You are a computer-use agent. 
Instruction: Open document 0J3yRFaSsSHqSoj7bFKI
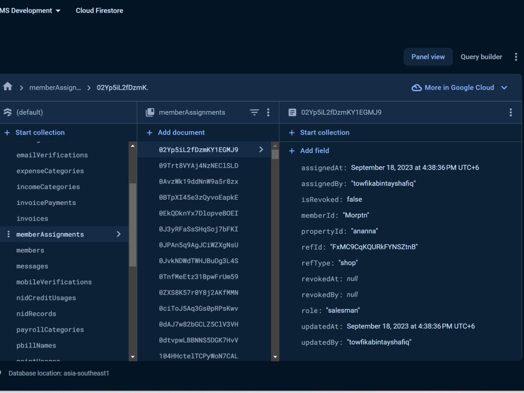[199, 230]
